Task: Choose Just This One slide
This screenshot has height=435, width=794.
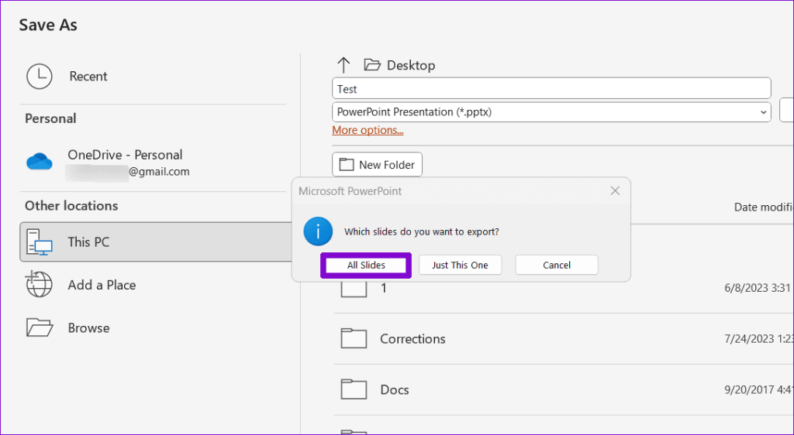Action: pos(461,265)
